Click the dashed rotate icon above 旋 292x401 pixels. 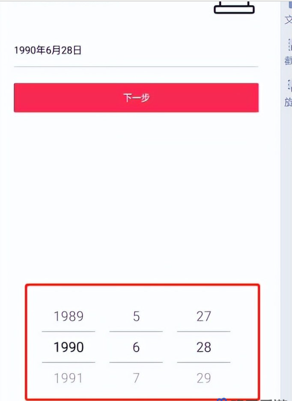(x=290, y=85)
